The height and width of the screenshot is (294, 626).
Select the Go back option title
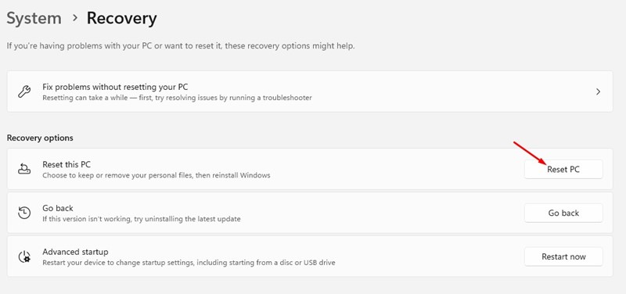[58, 208]
